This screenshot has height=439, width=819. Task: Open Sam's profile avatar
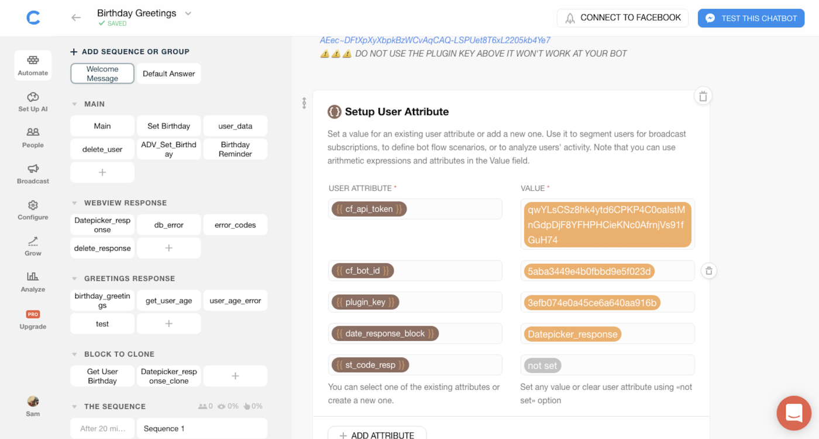33,402
